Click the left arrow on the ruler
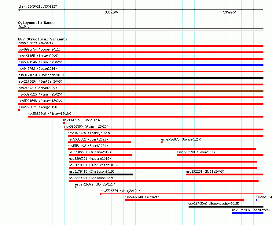This screenshot has width=272, height=225. [19, 10]
